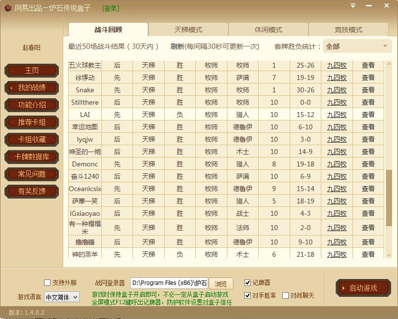The height and width of the screenshot is (319, 398).
Task: Open 我的战绩 sidebar button
Action: (x=32, y=88)
